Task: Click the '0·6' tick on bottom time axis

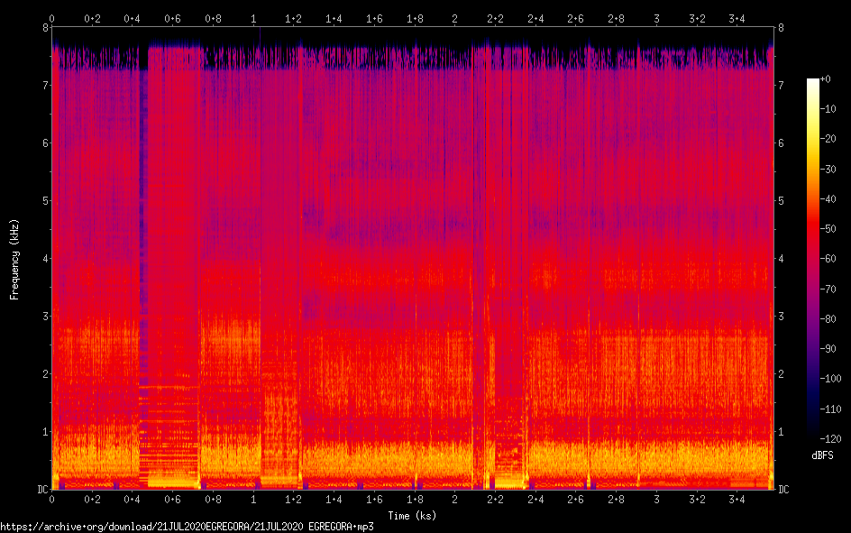Action: coord(172,499)
